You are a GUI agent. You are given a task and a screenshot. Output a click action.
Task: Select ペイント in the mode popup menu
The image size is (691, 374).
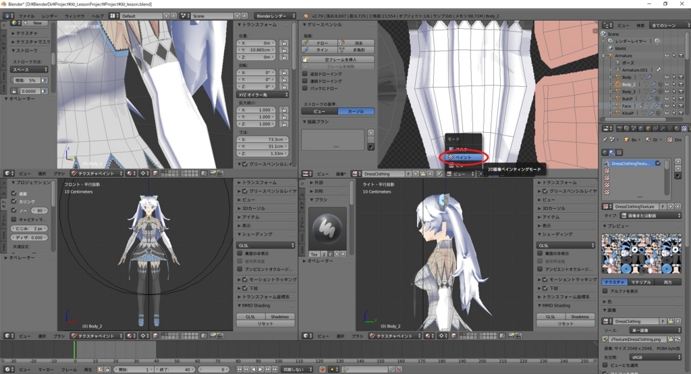coord(464,157)
